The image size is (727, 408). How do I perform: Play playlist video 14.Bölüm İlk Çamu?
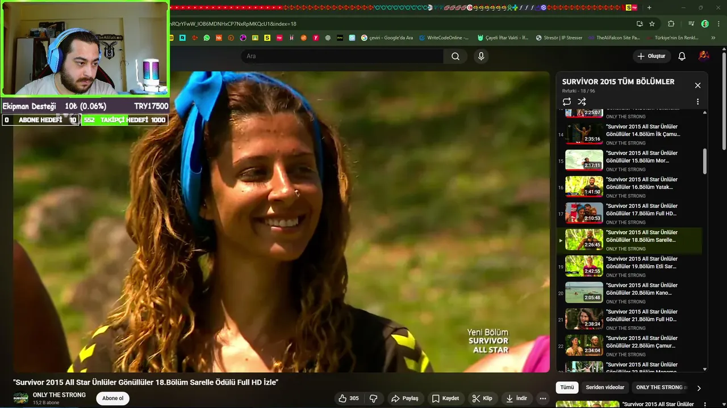click(x=629, y=134)
